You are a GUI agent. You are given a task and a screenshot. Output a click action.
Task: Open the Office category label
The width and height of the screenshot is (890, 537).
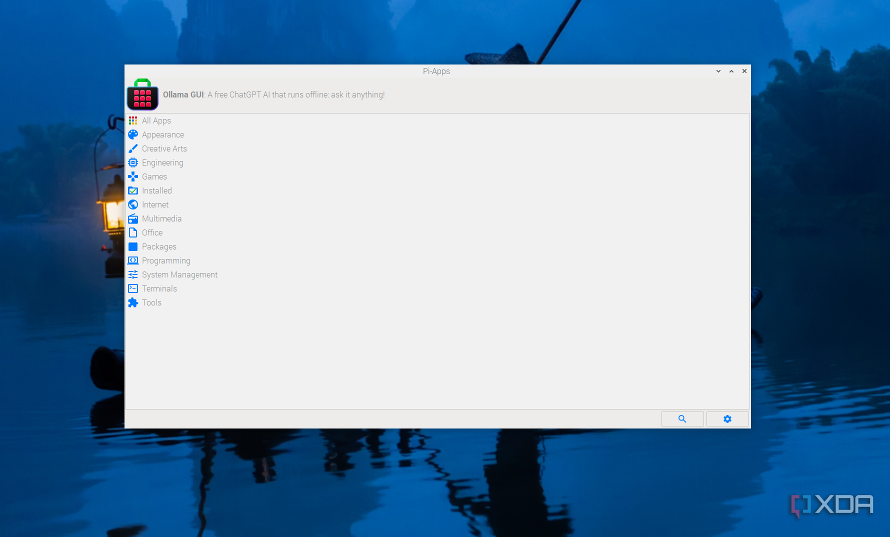click(152, 232)
